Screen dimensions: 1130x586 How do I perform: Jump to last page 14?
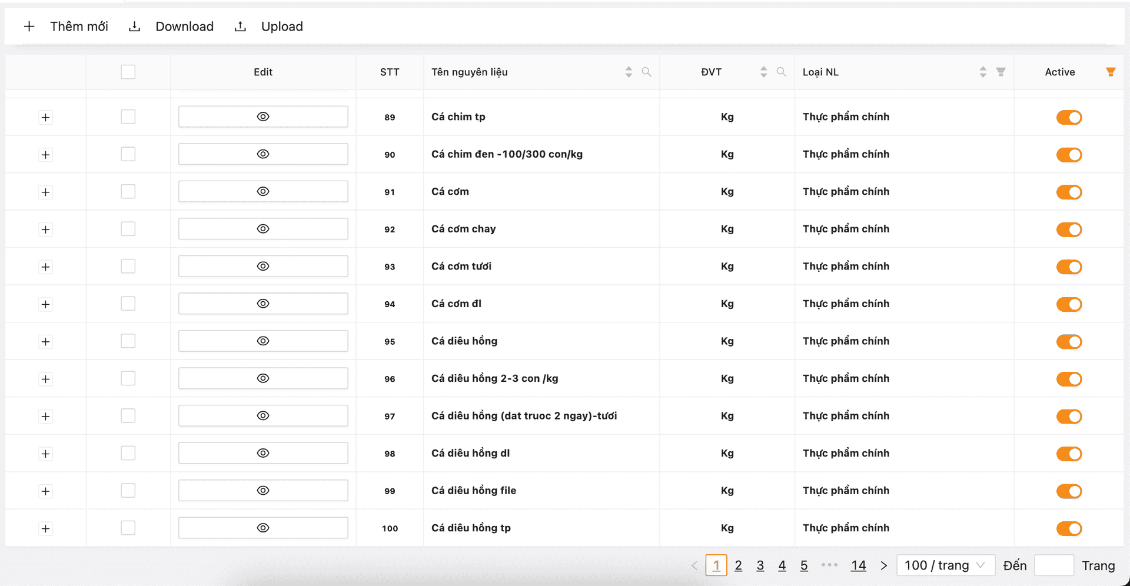tap(858, 565)
